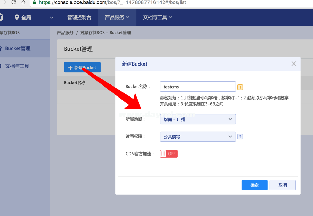Click the location pin icon beside 全局
Image resolution: width=313 pixels, height=216 pixels.
click(x=17, y=18)
